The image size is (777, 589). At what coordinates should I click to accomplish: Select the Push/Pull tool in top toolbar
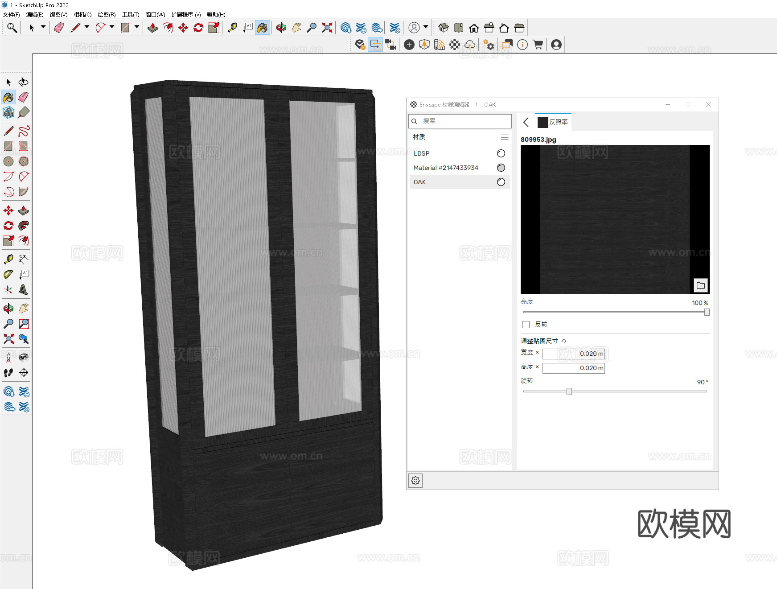152,28
